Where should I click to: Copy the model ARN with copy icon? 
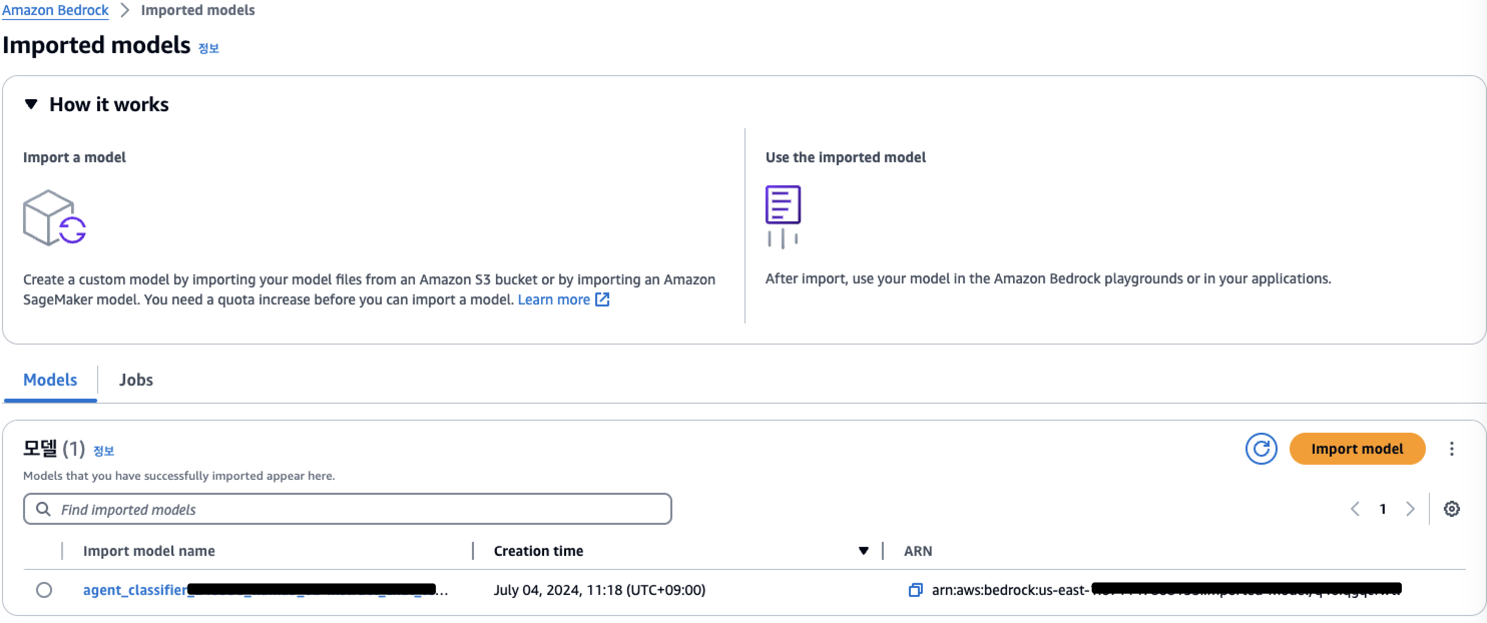click(x=915, y=589)
